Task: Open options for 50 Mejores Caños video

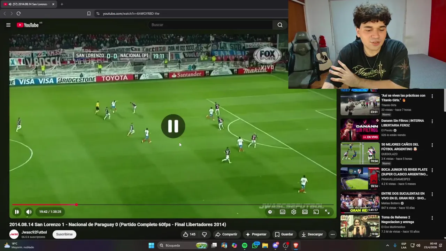Action: (x=432, y=145)
